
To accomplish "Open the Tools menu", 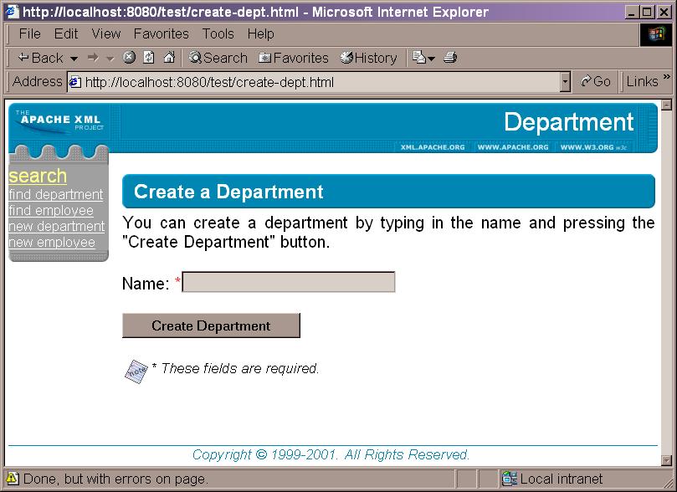I will tap(218, 33).
